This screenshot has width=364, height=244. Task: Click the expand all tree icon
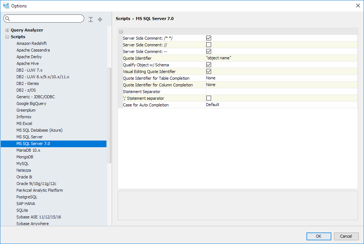91,19
